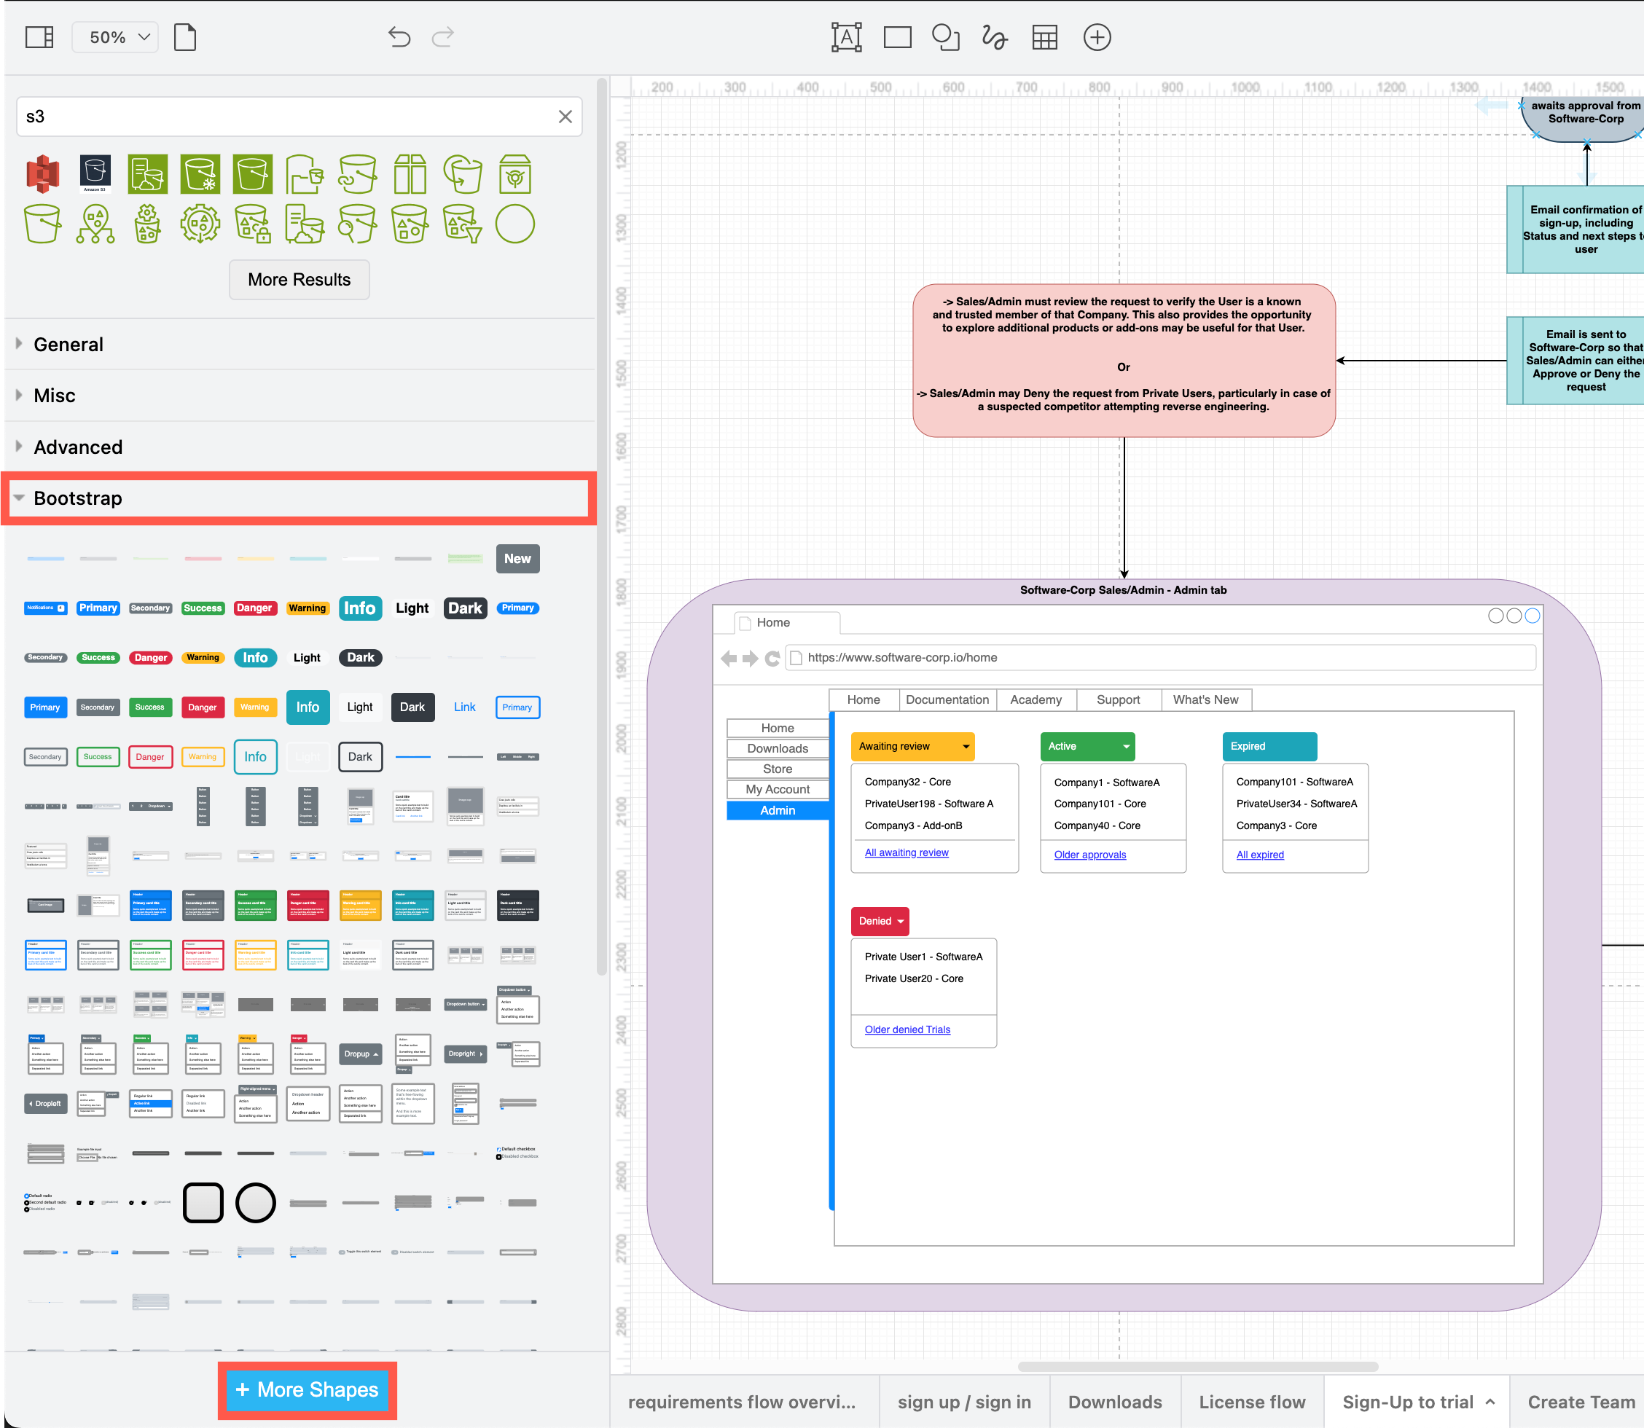Collapse the Bootstrap shapes section
This screenshot has height=1428, width=1644.
(x=78, y=497)
